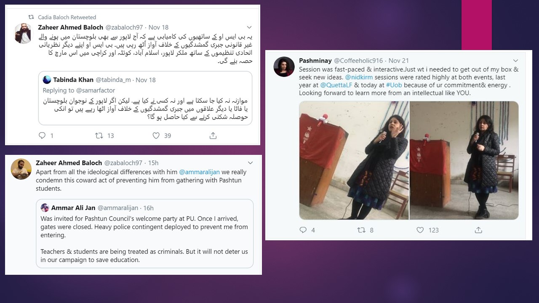Screen dimensions: 539x303
Task: Open left photo of speaker at podium
Action: coord(354,160)
